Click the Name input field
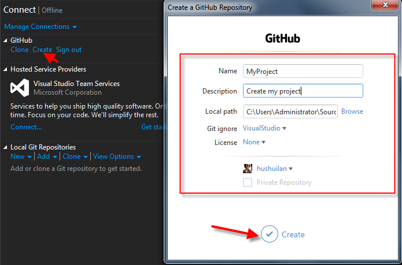This screenshot has width=402, height=265. [x=303, y=71]
